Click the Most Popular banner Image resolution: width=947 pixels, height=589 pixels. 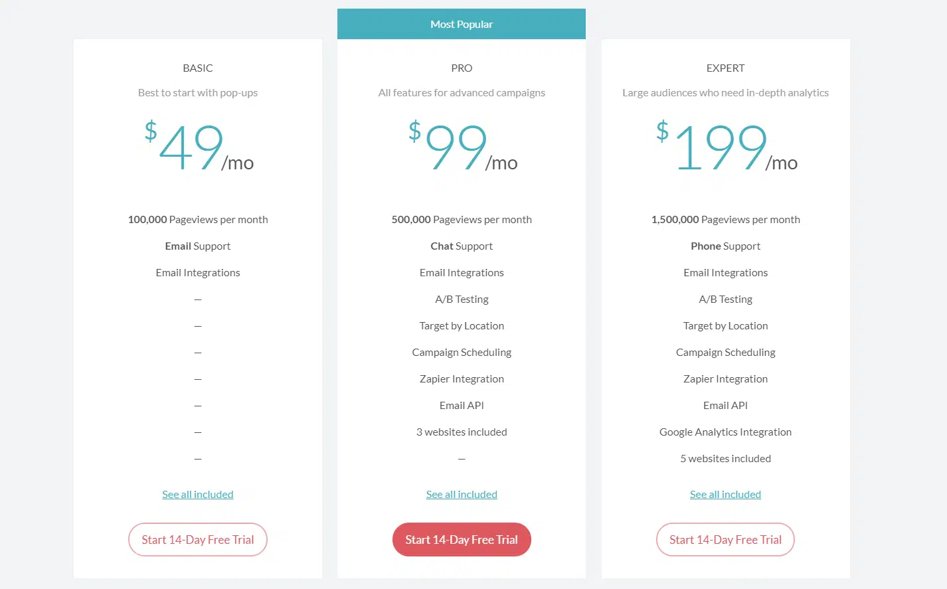coord(462,25)
